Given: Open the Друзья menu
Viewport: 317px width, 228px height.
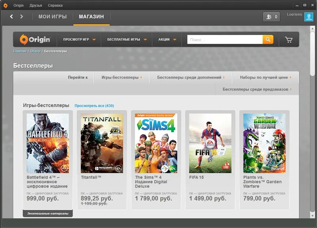Looking at the screenshot, I should pos(36,6).
